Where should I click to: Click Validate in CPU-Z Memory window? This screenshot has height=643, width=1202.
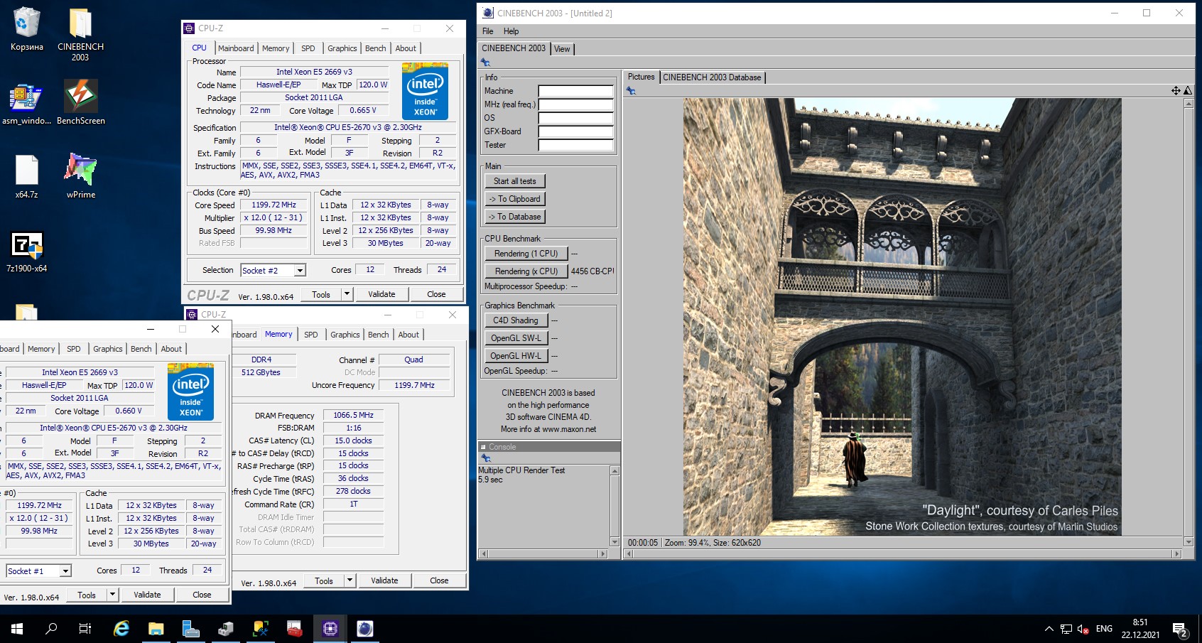(x=384, y=580)
